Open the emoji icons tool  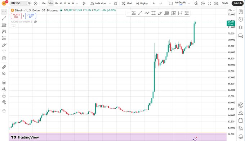[4, 58]
